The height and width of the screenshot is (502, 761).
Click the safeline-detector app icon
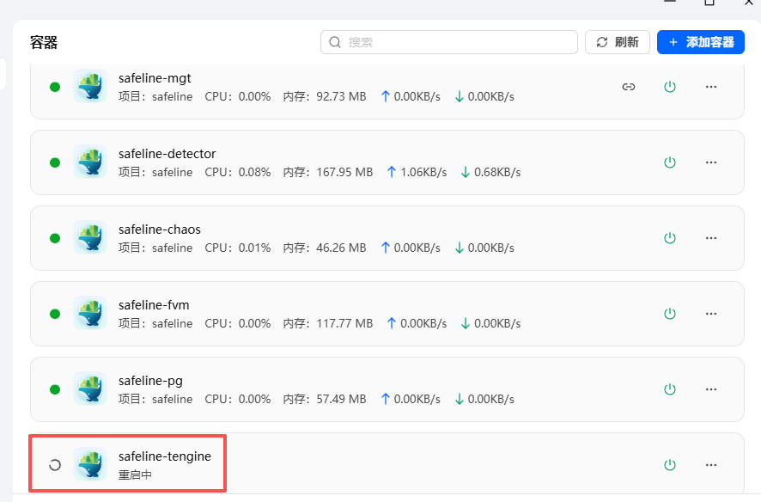[90, 162]
